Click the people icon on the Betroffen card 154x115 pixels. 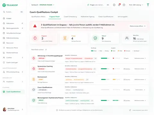click(x=127, y=38)
